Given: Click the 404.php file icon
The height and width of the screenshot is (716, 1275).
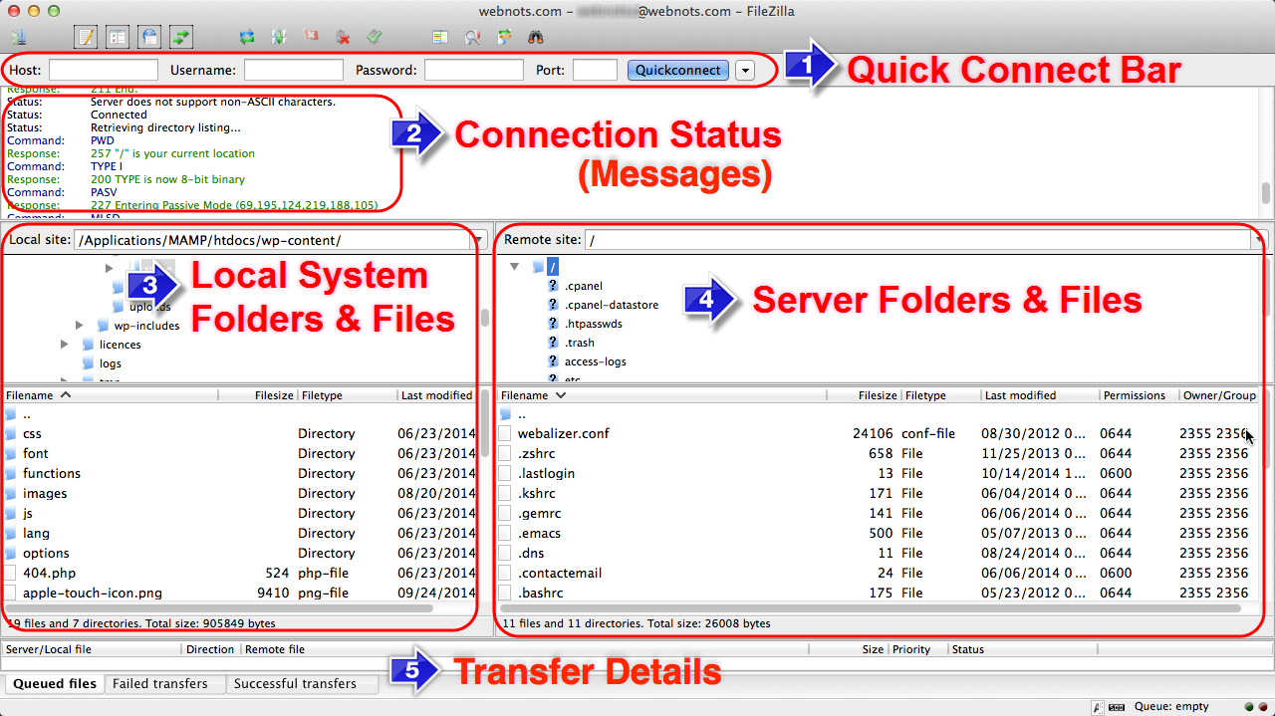Looking at the screenshot, I should (x=11, y=573).
